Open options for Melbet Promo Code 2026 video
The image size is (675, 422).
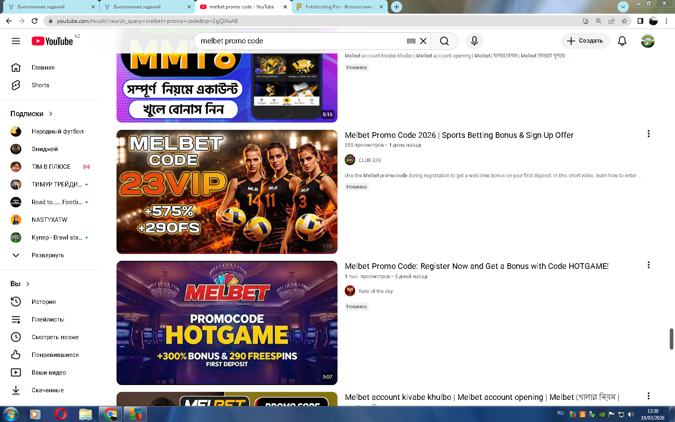pos(648,134)
